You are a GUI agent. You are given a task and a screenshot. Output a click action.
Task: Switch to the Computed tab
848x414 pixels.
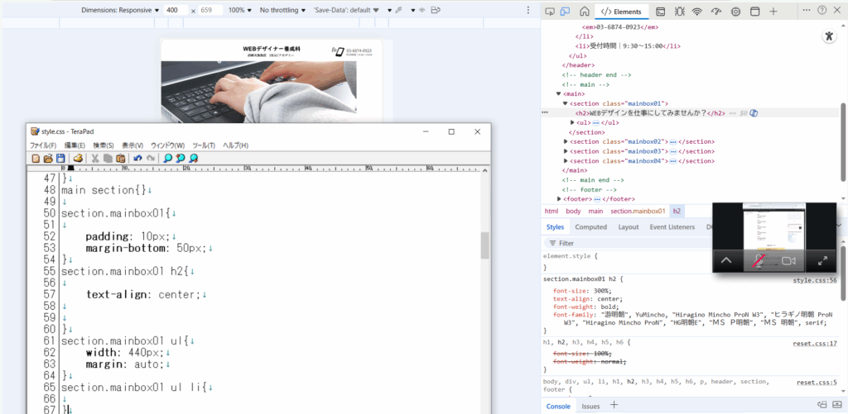590,226
